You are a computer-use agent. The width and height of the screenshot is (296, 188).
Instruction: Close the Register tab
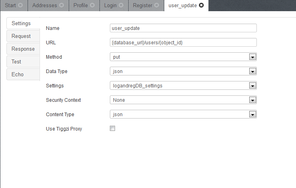coord(157,6)
